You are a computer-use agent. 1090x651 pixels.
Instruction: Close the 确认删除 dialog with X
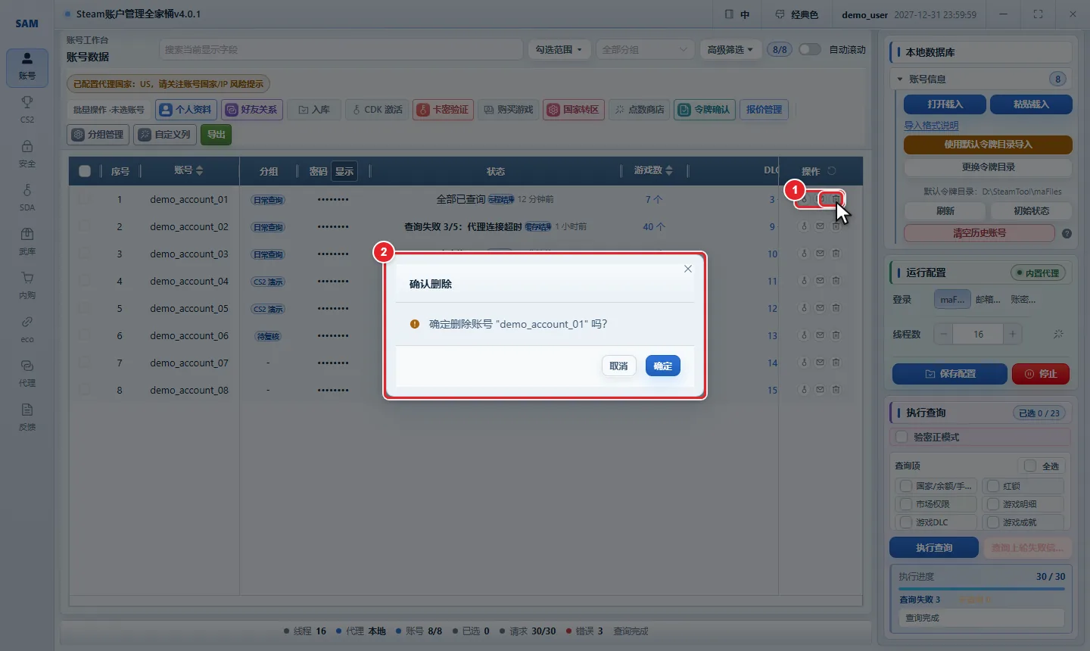click(x=688, y=269)
